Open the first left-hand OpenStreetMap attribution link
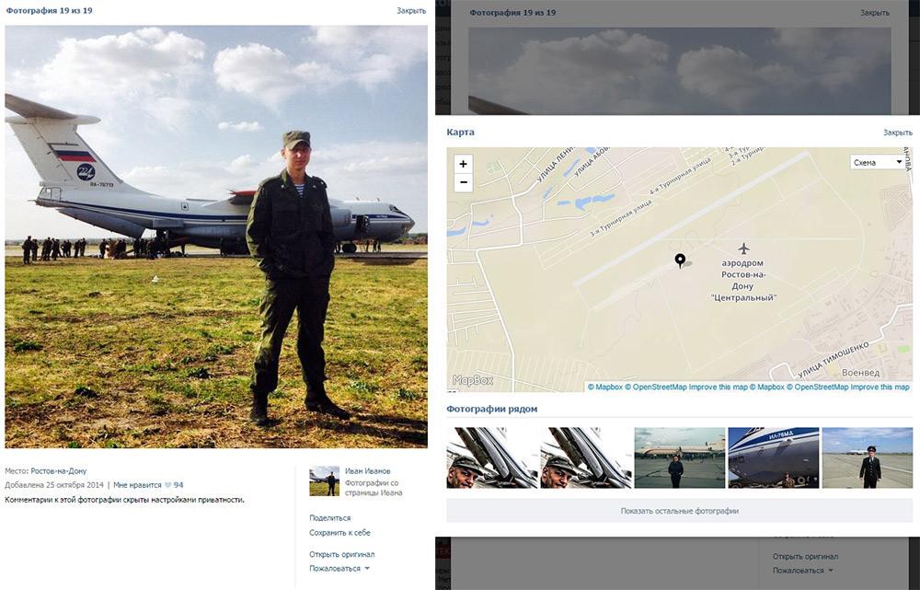The image size is (920, 590). 655,387
